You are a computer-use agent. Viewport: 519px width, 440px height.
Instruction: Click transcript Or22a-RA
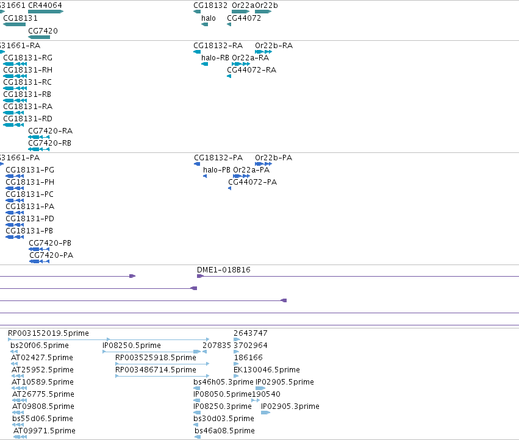point(250,57)
